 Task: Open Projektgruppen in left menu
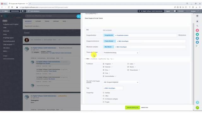click(x=9, y=38)
